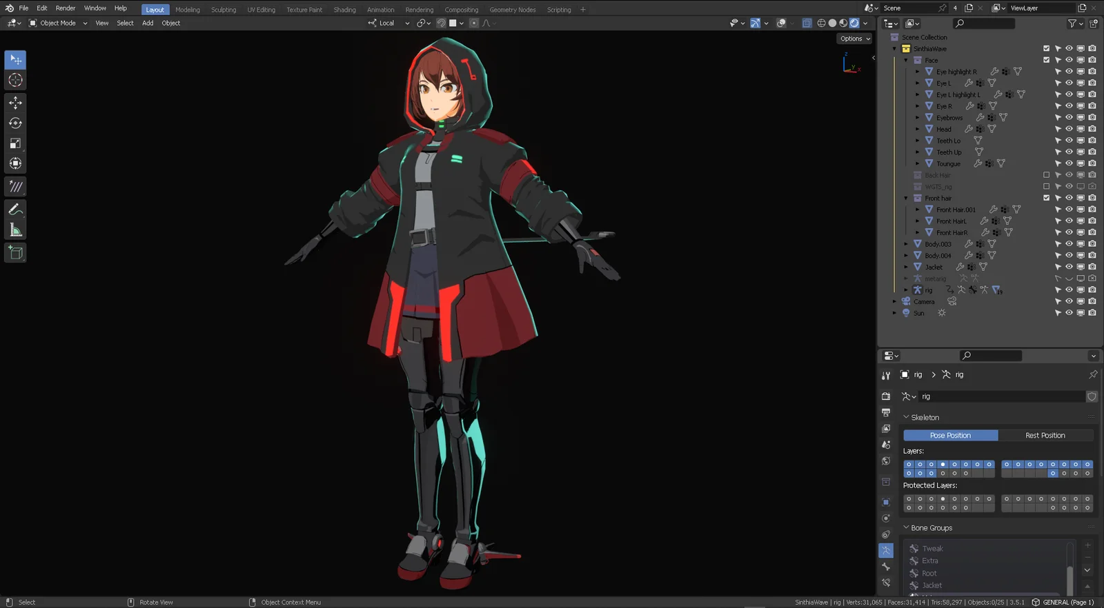
Task: Switch to material preview shading
Action: click(843, 23)
